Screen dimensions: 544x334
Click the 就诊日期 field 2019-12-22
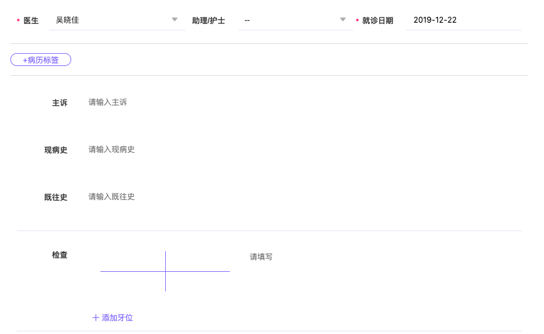(x=464, y=21)
